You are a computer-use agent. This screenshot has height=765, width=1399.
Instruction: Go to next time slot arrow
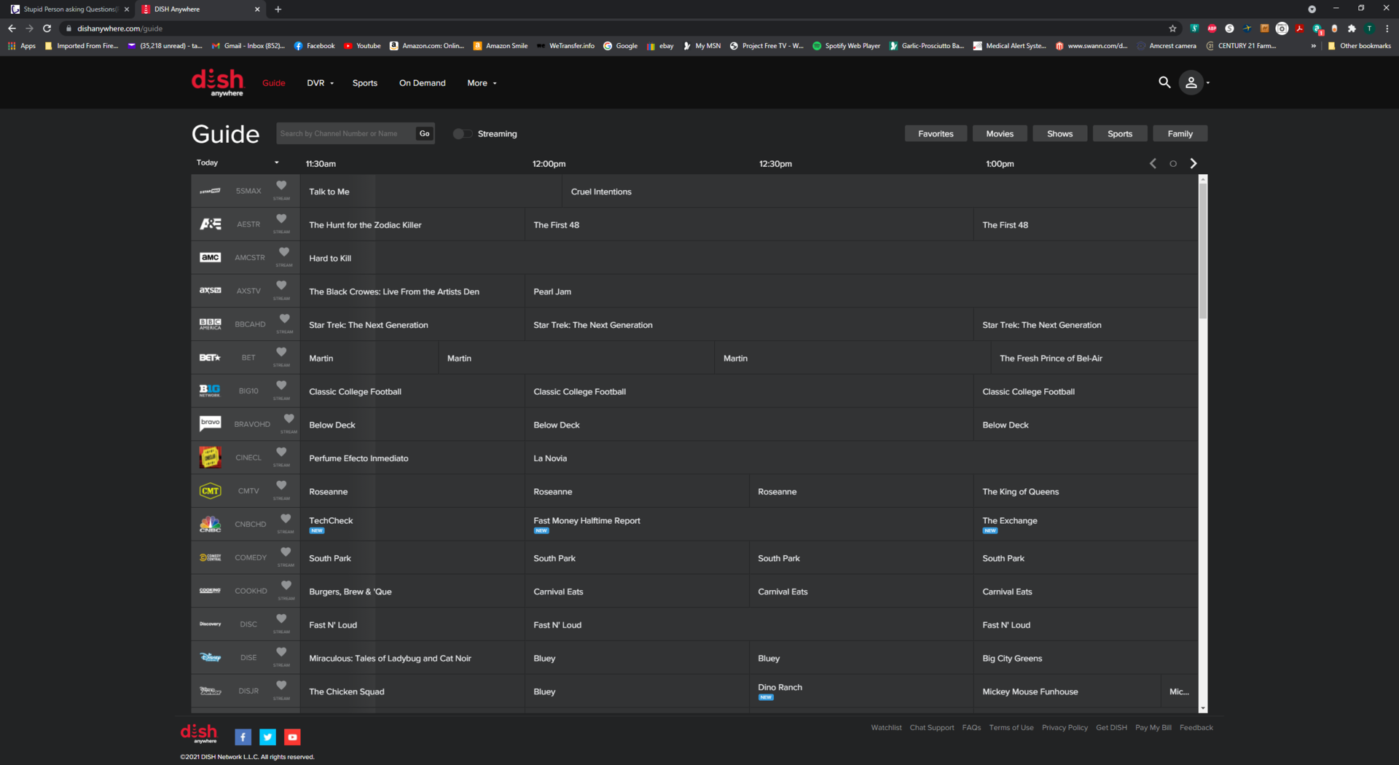tap(1194, 163)
